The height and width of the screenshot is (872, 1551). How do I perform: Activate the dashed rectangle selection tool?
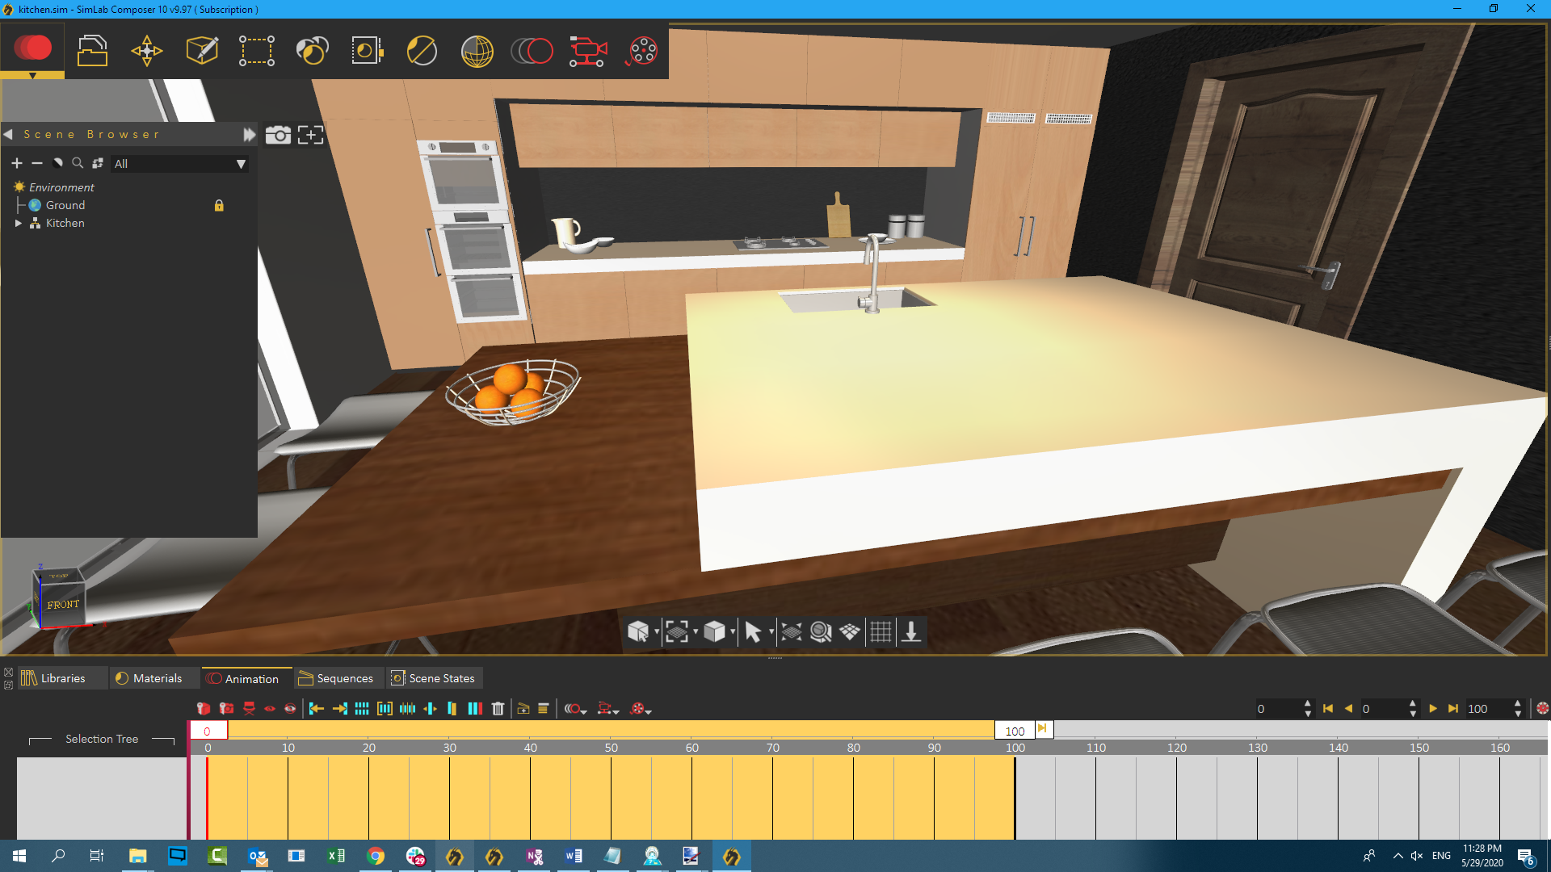point(257,51)
